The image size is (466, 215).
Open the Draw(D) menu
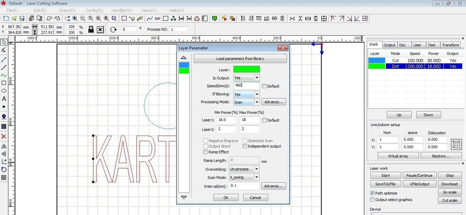(x=67, y=10)
